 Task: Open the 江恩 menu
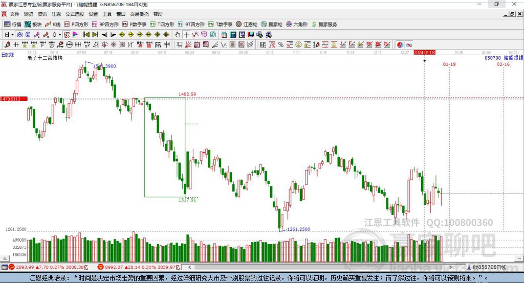pos(56,14)
